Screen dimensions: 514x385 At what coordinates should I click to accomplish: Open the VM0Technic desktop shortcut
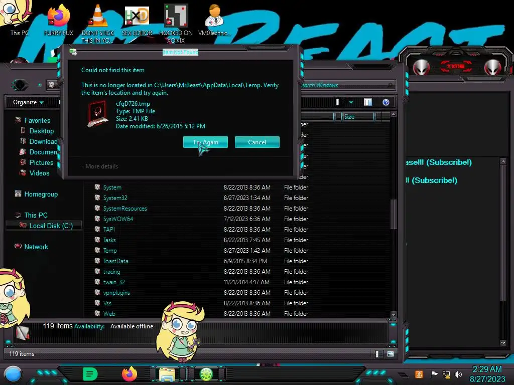click(214, 20)
